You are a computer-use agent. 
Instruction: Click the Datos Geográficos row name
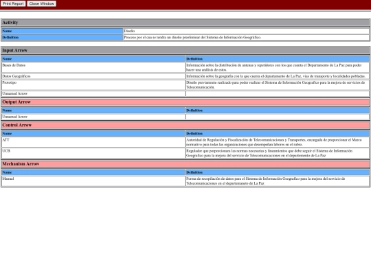(x=16, y=76)
